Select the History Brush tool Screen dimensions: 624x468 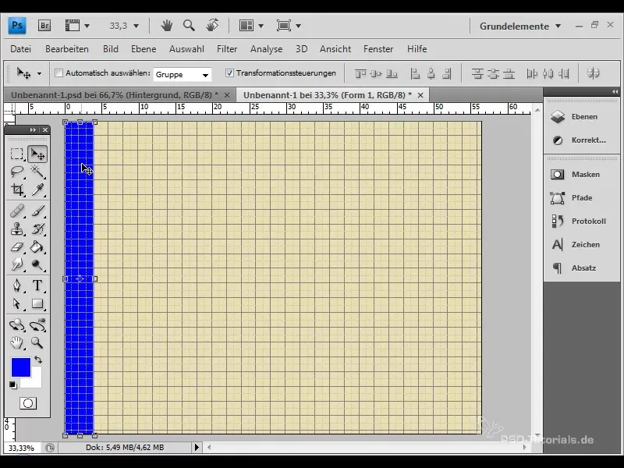pos(37,229)
